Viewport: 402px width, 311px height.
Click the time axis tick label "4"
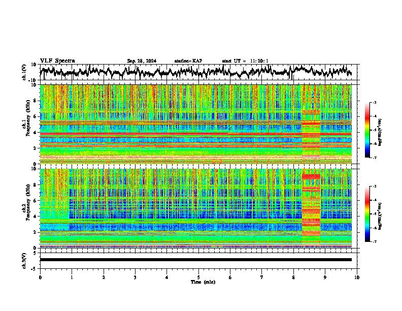pyautogui.click(x=167, y=277)
